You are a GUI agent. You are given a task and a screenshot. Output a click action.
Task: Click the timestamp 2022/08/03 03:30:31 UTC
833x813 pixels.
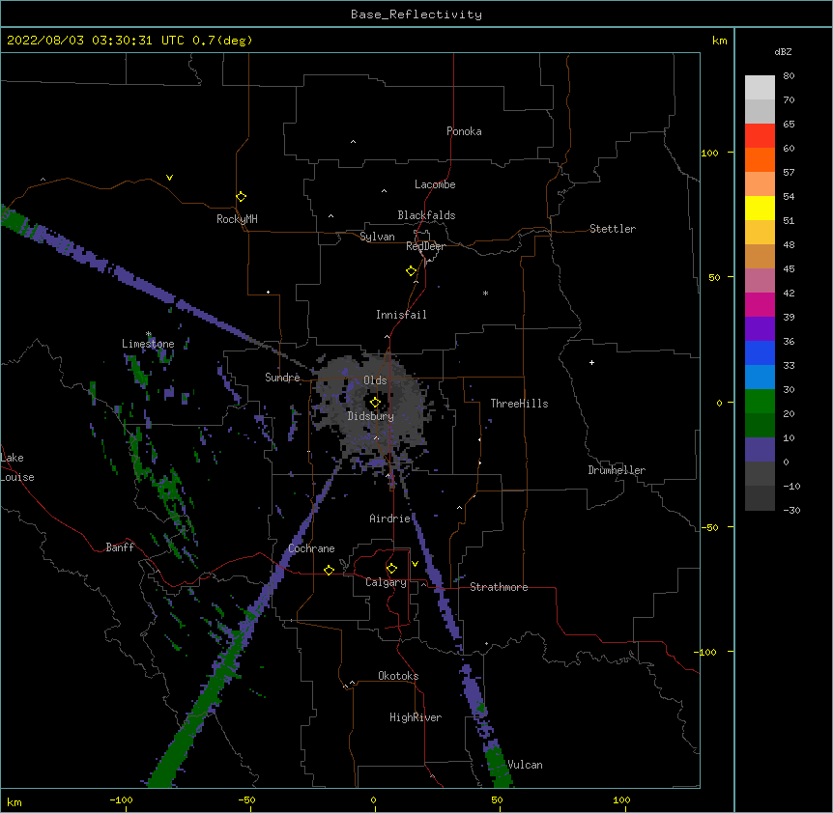coord(96,41)
